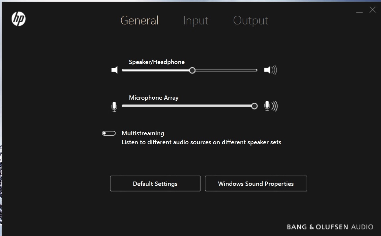381x236 pixels.
Task: Close the HP audio control window
Action: click(x=372, y=10)
